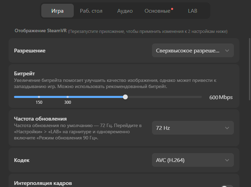Click the red notification dot on Основные
This screenshot has height=187, width=251.
pyautogui.click(x=172, y=9)
